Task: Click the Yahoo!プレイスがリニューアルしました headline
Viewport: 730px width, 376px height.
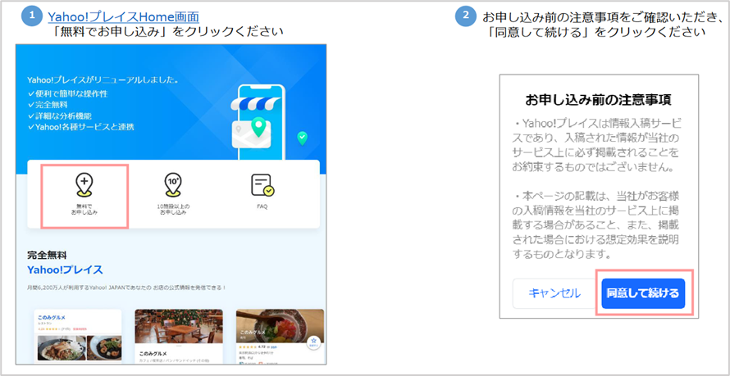Action: [x=103, y=80]
